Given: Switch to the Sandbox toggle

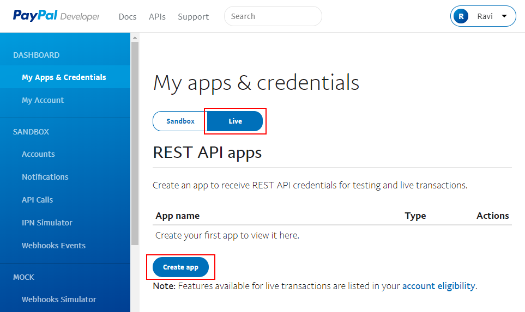Looking at the screenshot, I should 180,121.
